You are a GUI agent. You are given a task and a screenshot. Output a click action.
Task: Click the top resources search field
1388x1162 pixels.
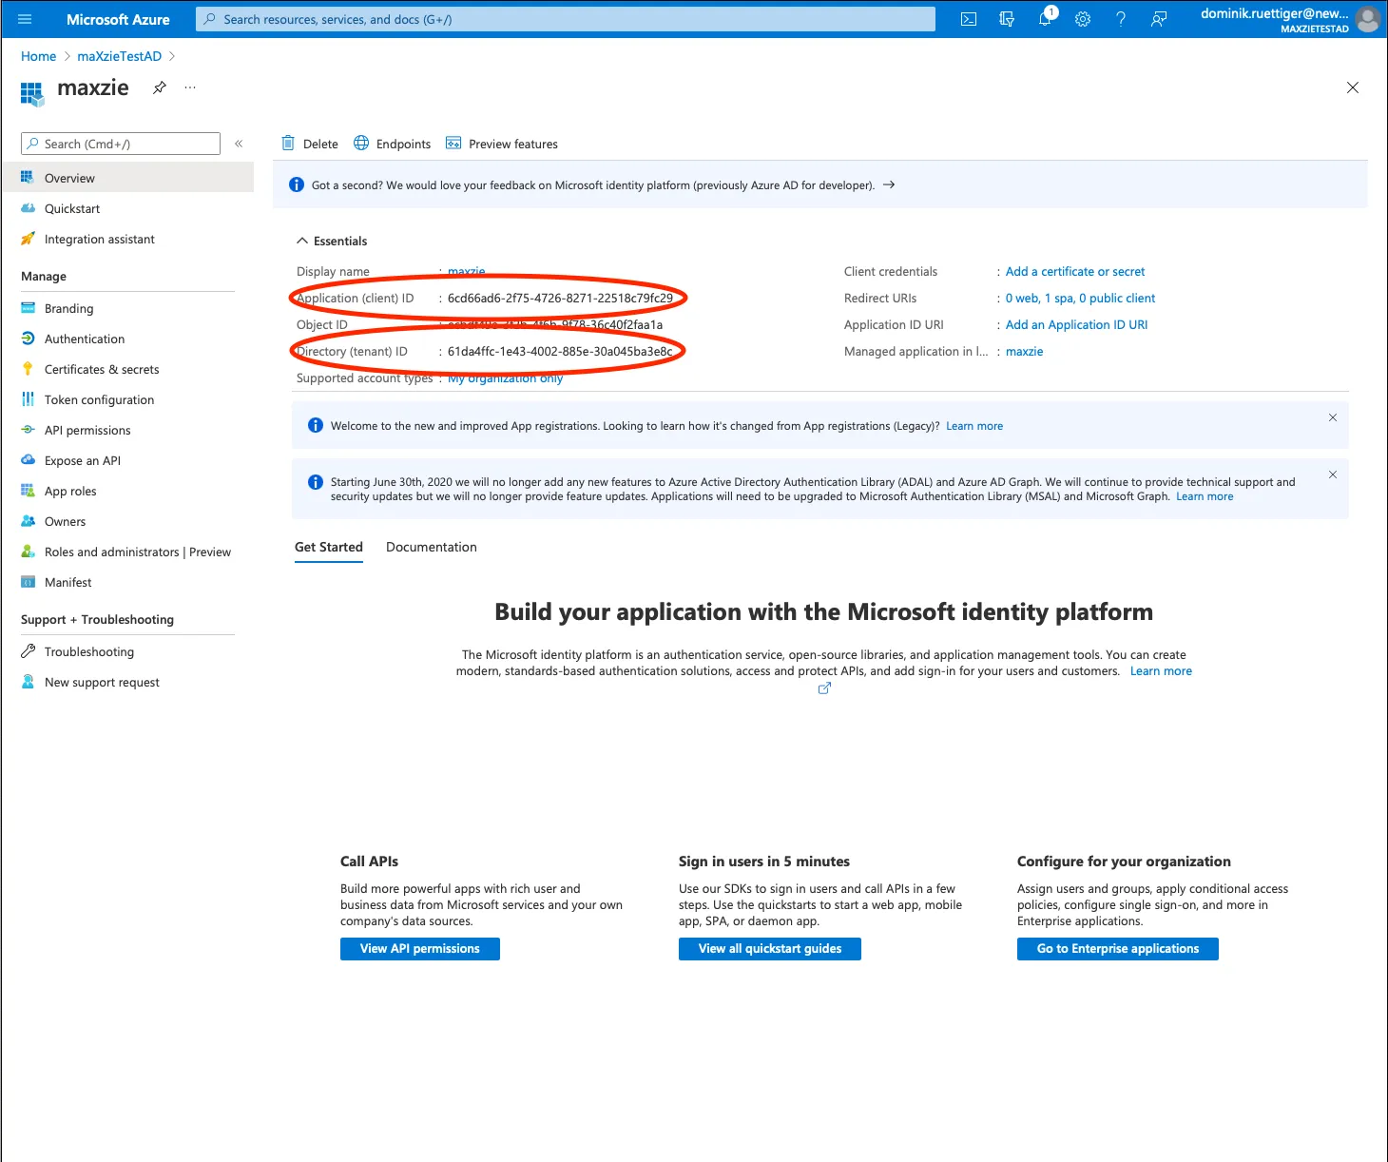(566, 19)
